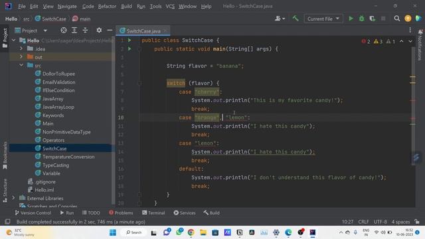Select opened file target icon in Project panel
This screenshot has width=425, height=239.
pos(64,31)
